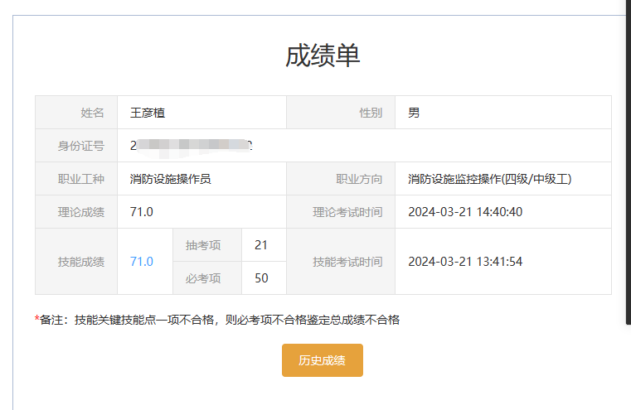Click the dark vertical scrollbar at right edge

(628, 166)
